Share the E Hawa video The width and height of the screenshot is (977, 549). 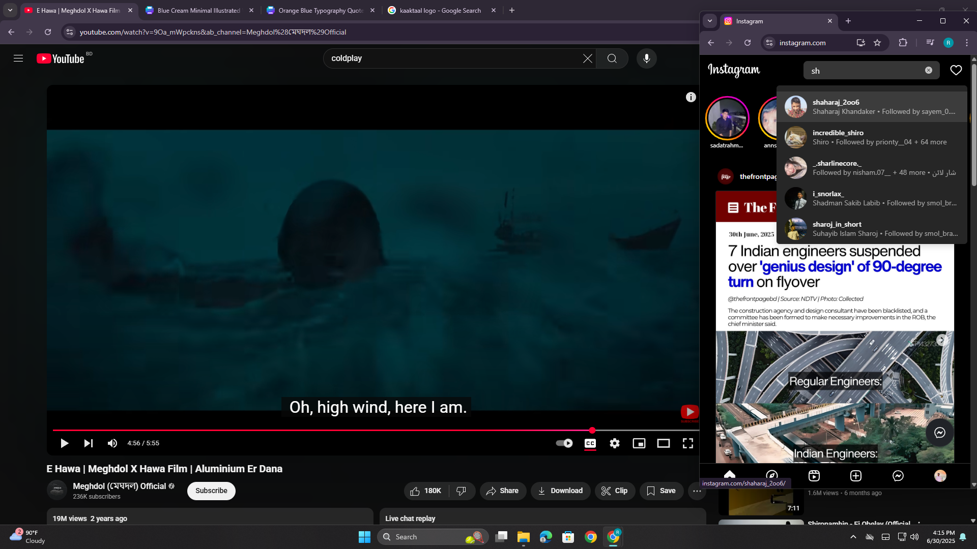pos(503,491)
